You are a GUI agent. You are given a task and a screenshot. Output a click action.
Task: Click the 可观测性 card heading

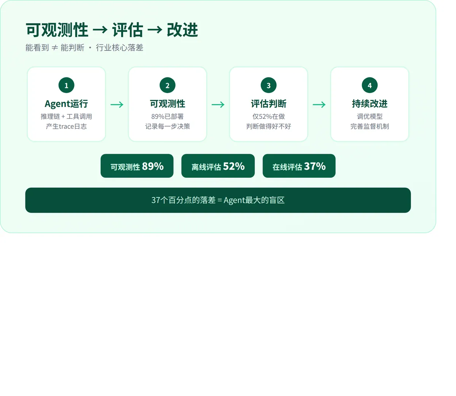168,104
